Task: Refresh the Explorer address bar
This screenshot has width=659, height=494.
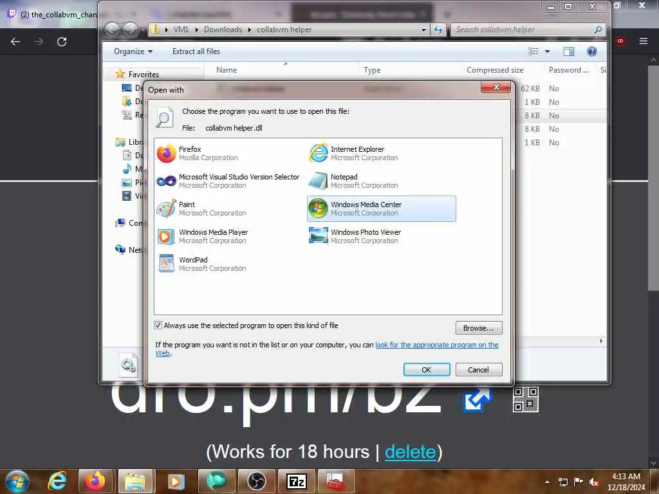Action: [x=438, y=30]
